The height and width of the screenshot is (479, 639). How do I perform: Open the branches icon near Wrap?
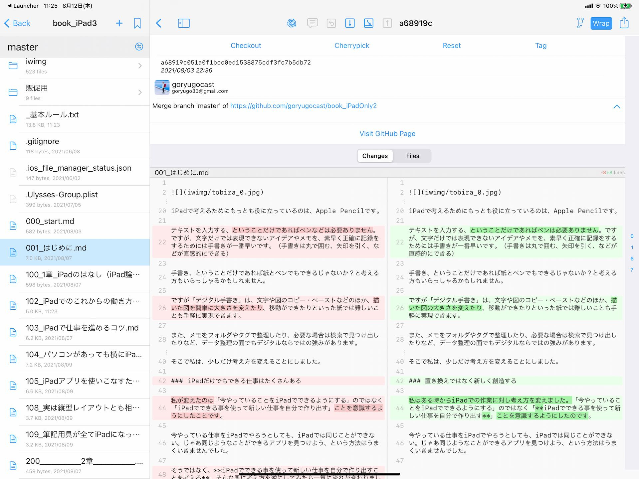tap(580, 23)
